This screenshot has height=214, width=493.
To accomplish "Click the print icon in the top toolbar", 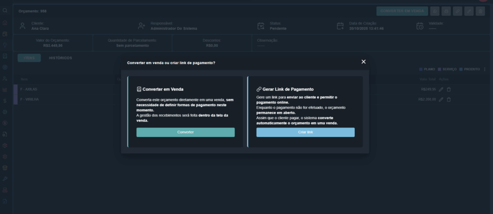I will [x=446, y=11].
